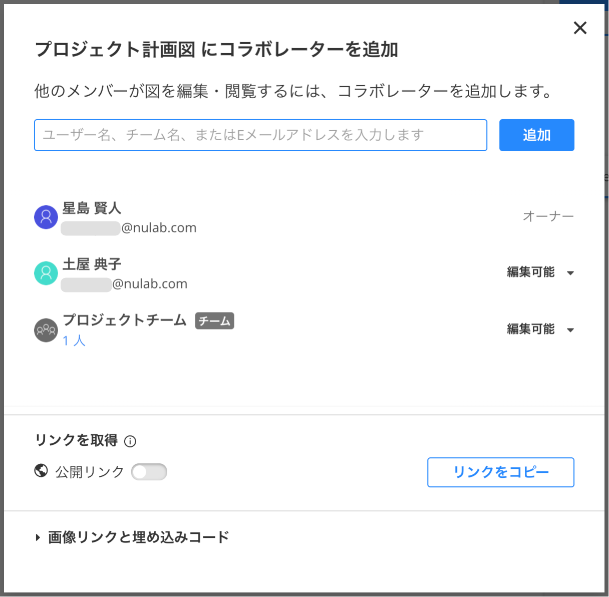609x597 pixels.
Task: Click the 星島 賢人 name text
Action: coord(92,208)
